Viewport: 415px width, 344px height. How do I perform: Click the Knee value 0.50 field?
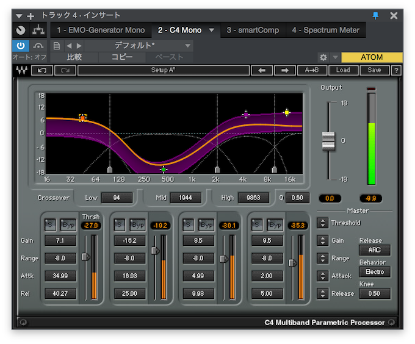pyautogui.click(x=375, y=294)
